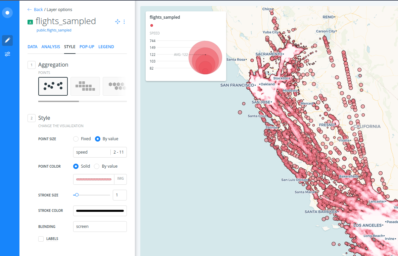Click the back arrow icon
The image size is (398, 256).
point(30,9)
